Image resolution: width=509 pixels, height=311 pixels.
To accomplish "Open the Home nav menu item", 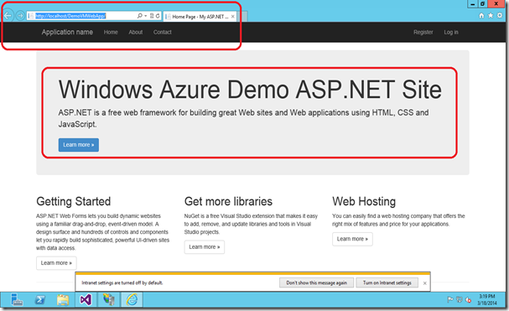I will (x=111, y=32).
